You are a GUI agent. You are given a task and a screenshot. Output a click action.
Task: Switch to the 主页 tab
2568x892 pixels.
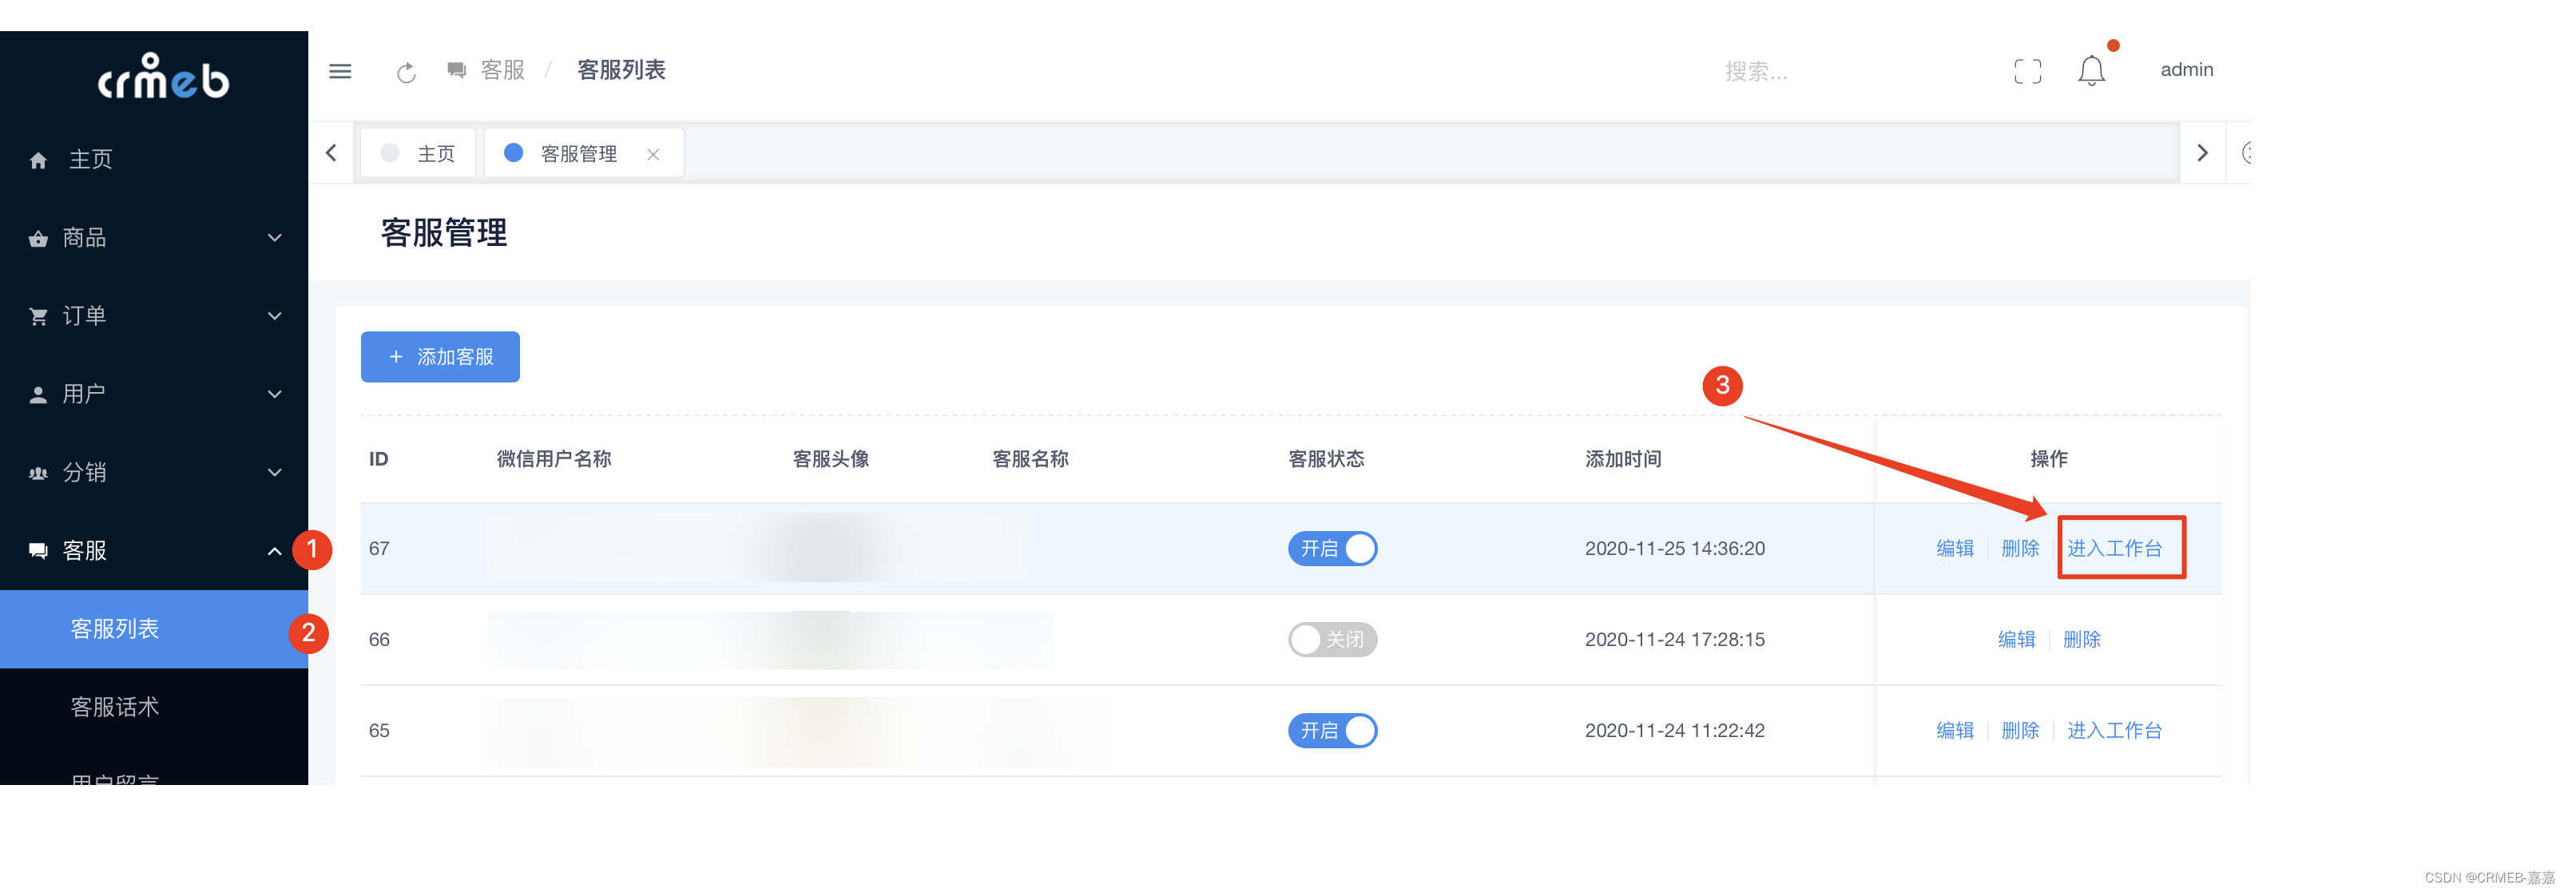[419, 153]
